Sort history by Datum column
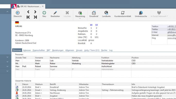Screen dimensions: 176x99 point(28,84)
